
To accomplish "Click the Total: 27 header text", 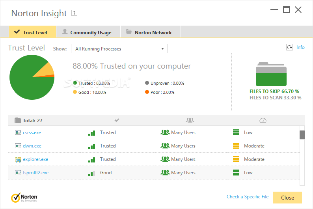I will point(33,121).
